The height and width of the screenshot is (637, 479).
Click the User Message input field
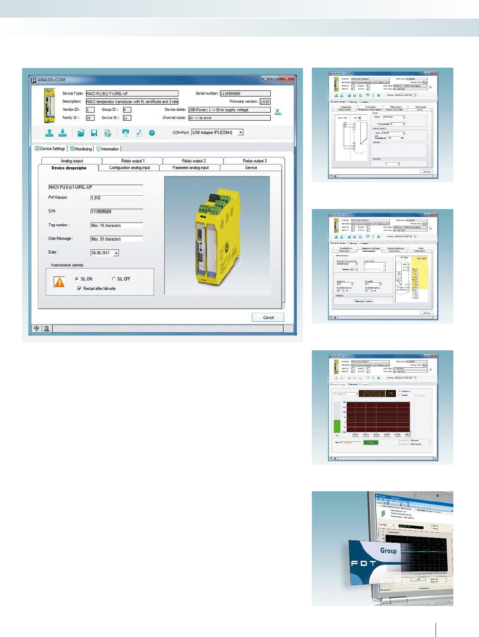117,239
